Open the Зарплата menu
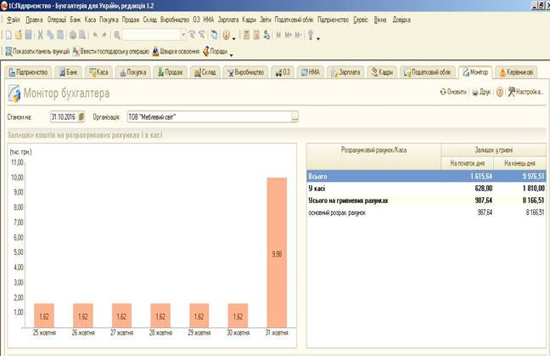Screen dimensions: 550x356 coord(227,19)
